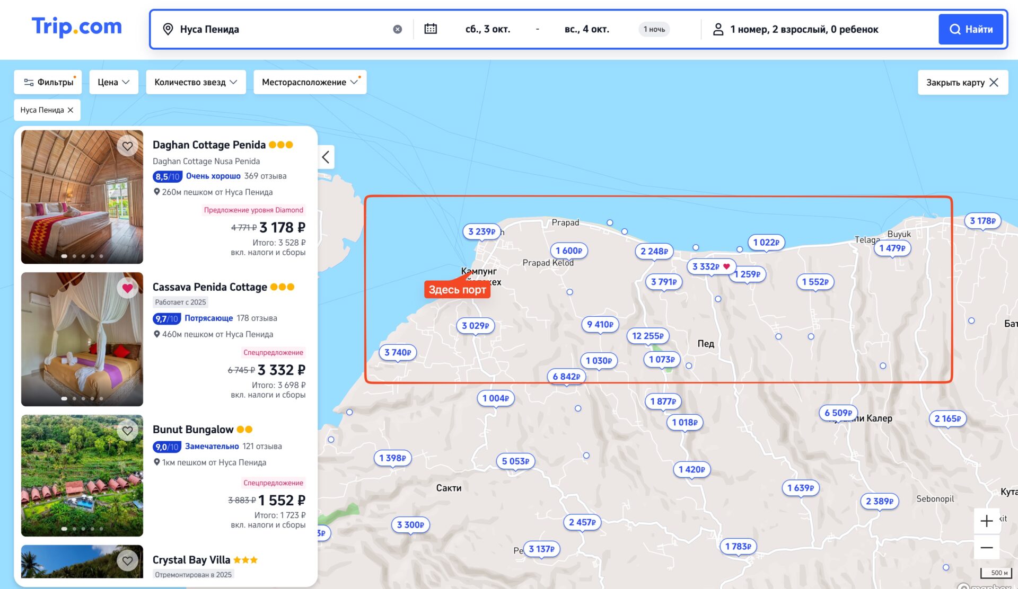Open the calendar date picker icon
The width and height of the screenshot is (1018, 589).
pos(431,29)
